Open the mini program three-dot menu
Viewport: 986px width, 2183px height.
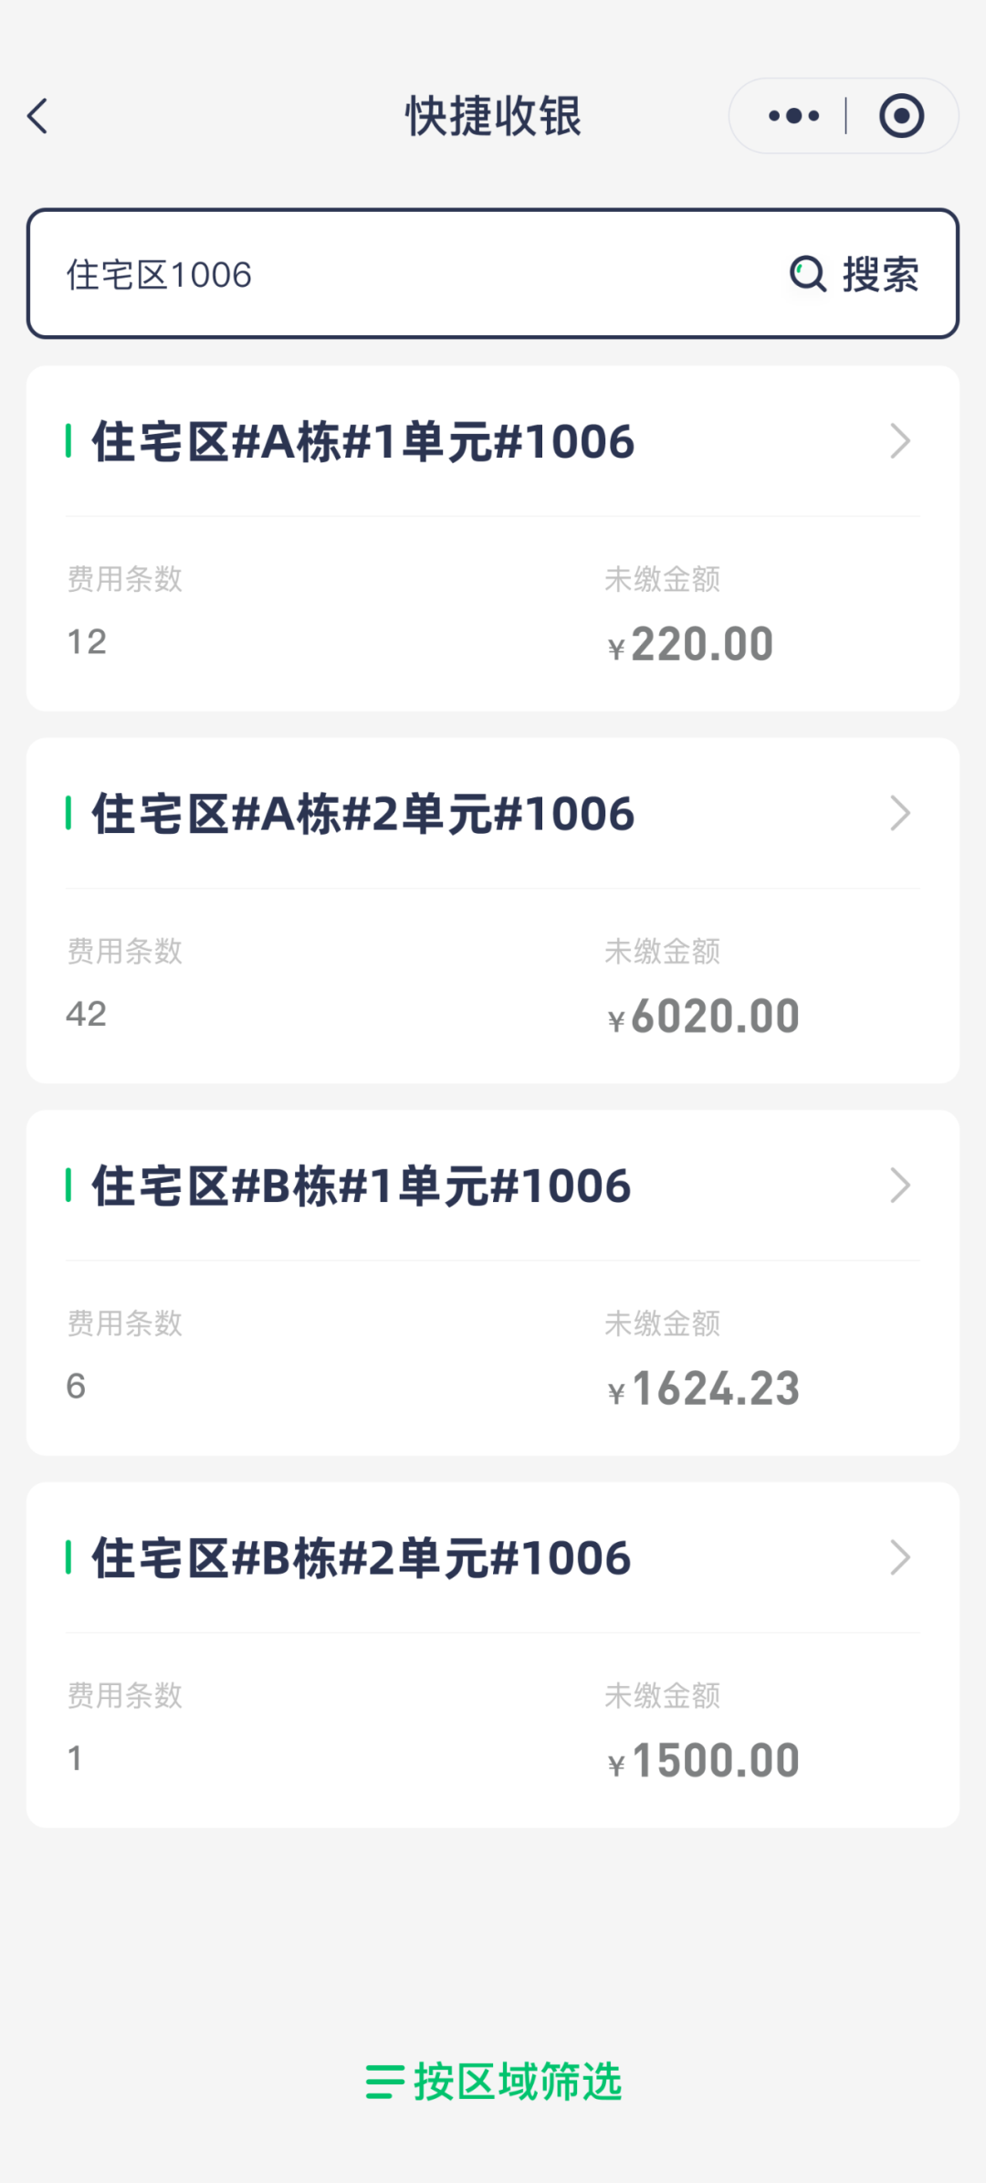tap(793, 116)
